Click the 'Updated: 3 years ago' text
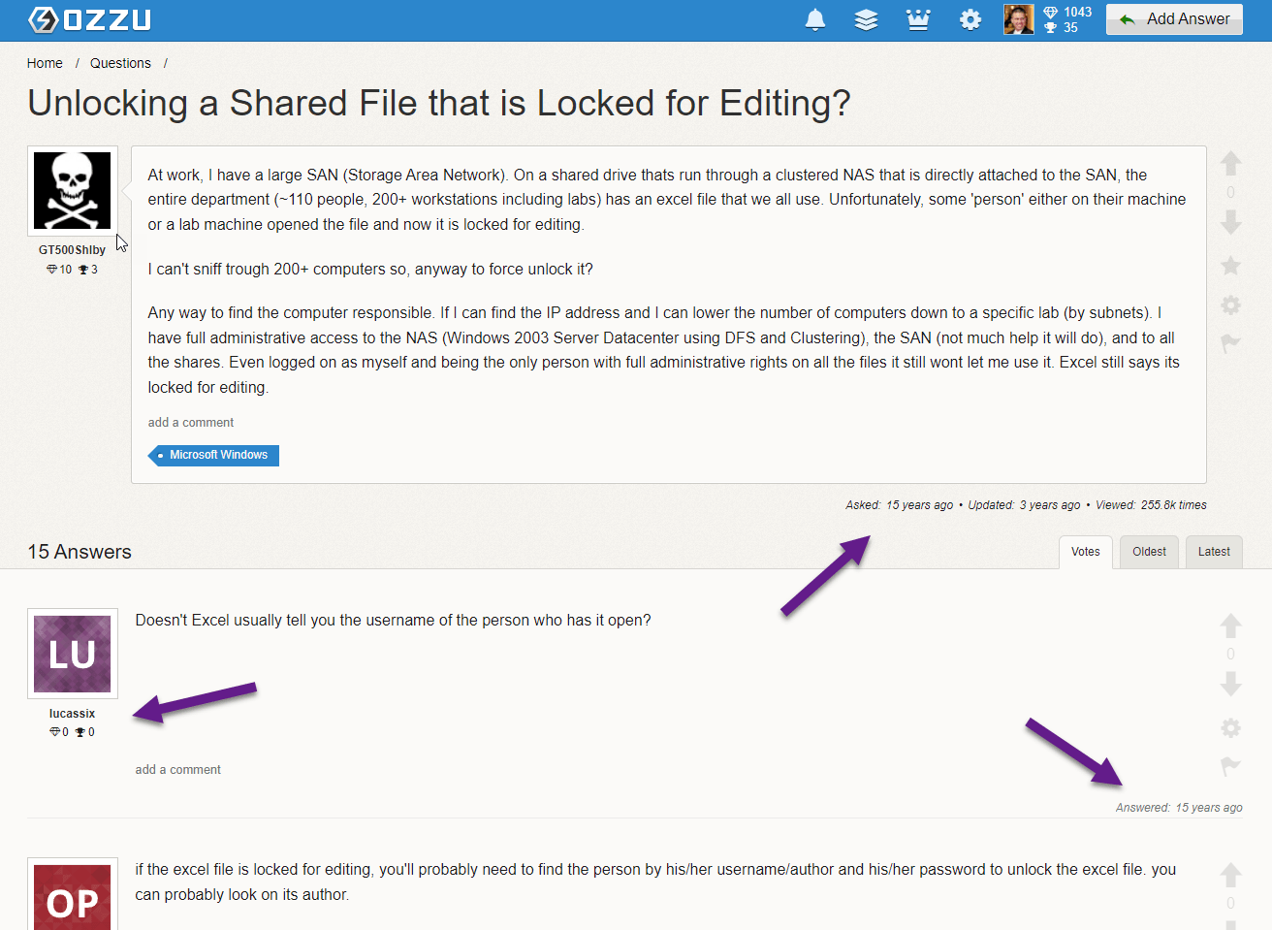The width and height of the screenshot is (1272, 930). pyautogui.click(x=1024, y=505)
